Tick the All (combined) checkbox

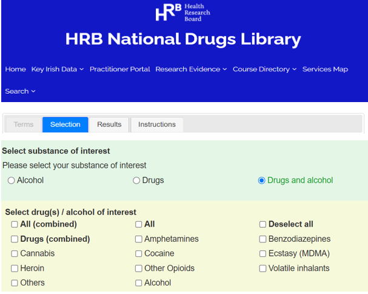pyautogui.click(x=15, y=224)
